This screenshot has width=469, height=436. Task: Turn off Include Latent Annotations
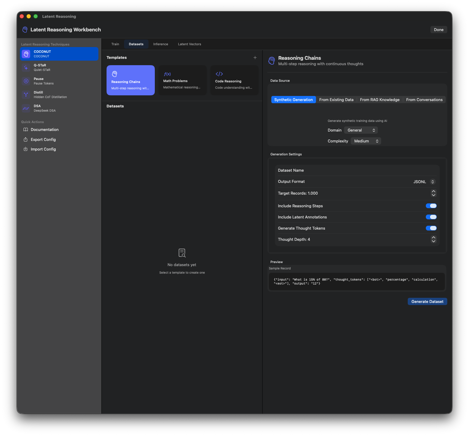click(431, 217)
